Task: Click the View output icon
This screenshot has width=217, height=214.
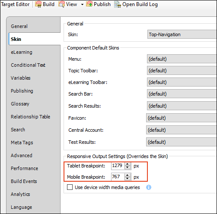Action: click(61, 4)
